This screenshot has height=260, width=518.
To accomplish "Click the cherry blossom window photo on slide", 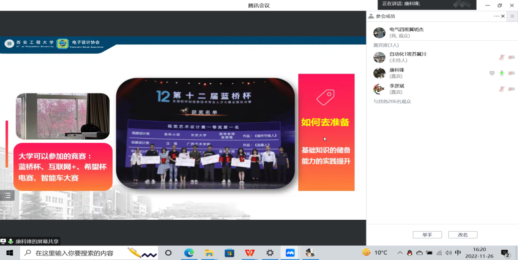I will click(x=63, y=116).
